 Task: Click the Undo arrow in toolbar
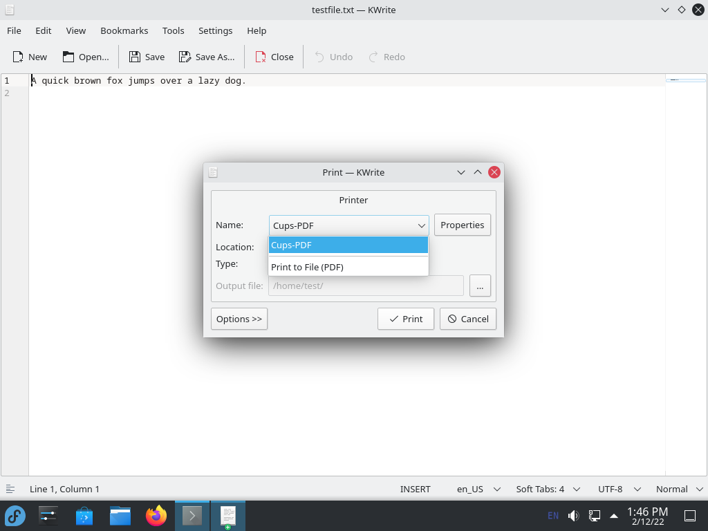319,57
